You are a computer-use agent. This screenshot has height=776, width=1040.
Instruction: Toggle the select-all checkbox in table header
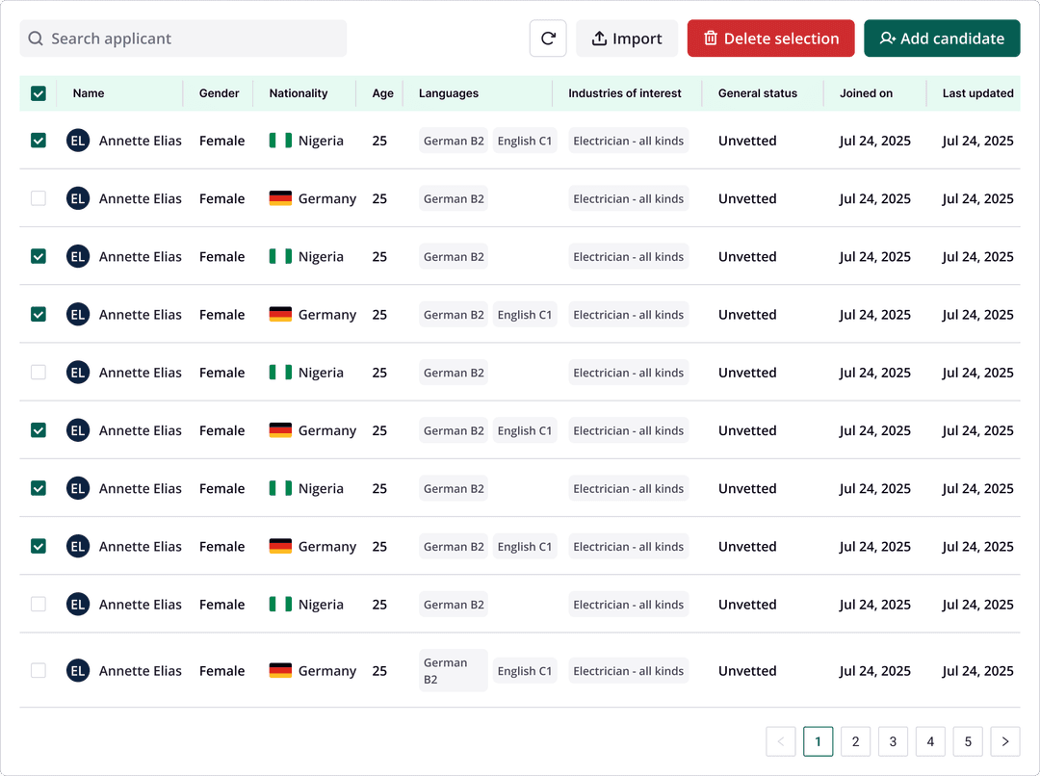coord(39,93)
